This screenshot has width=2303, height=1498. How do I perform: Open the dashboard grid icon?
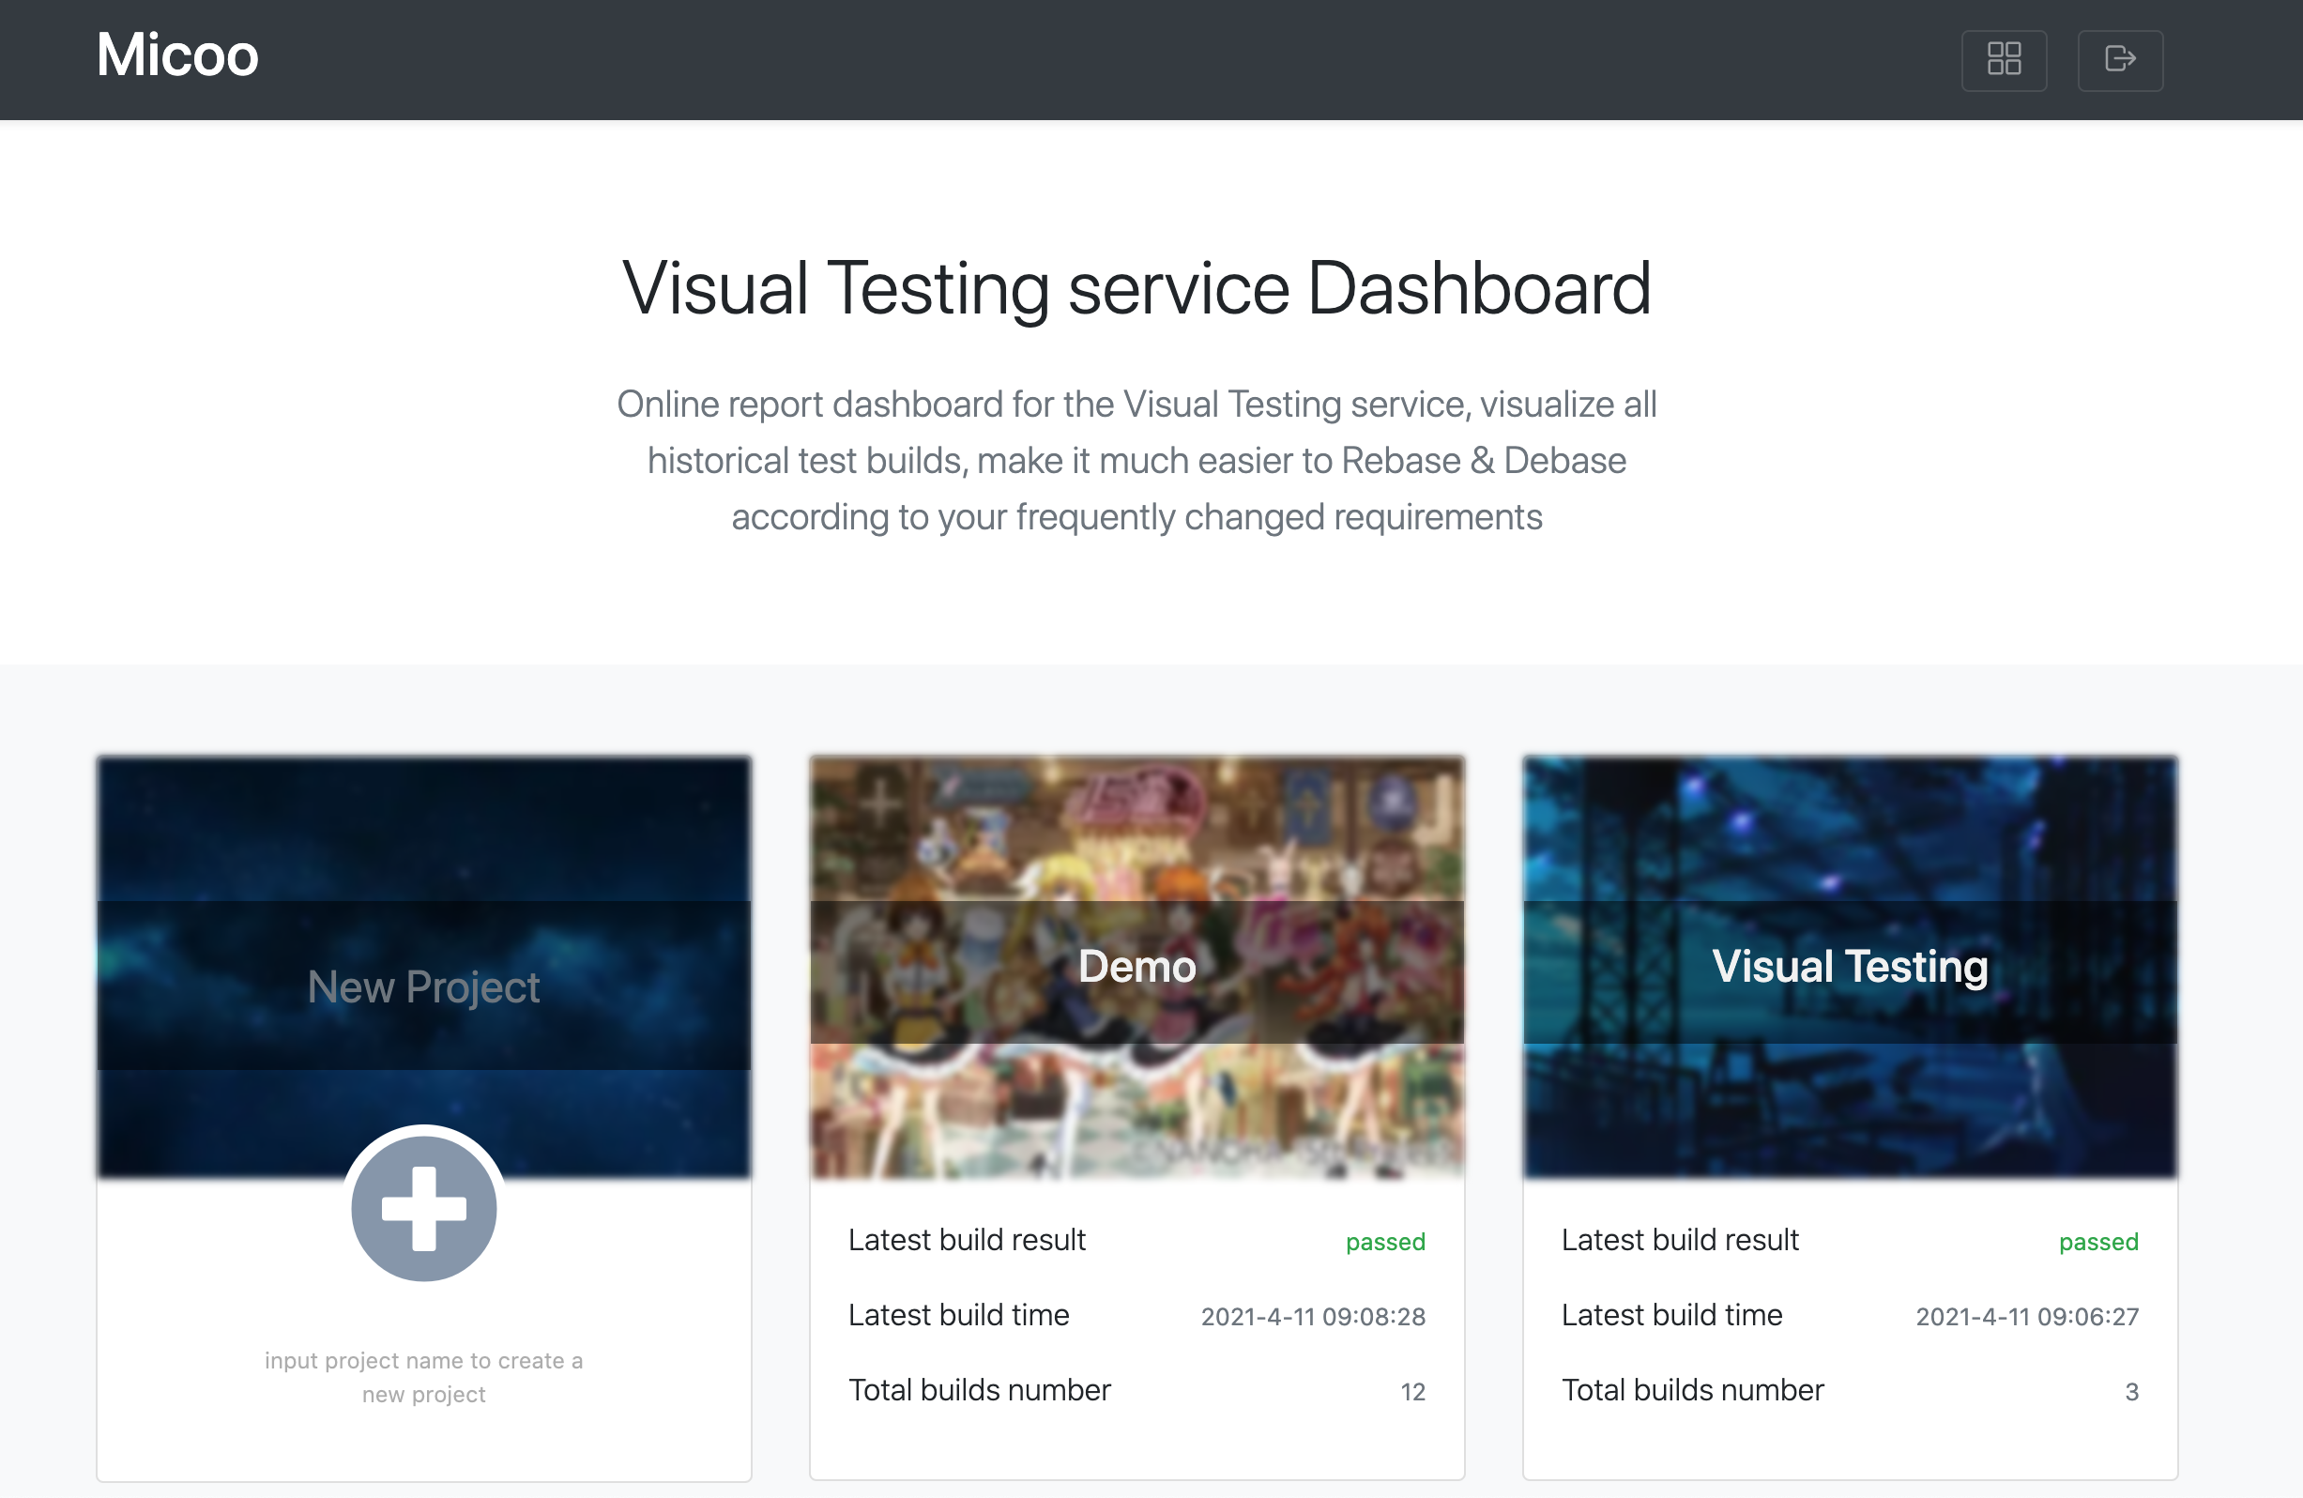2003,60
